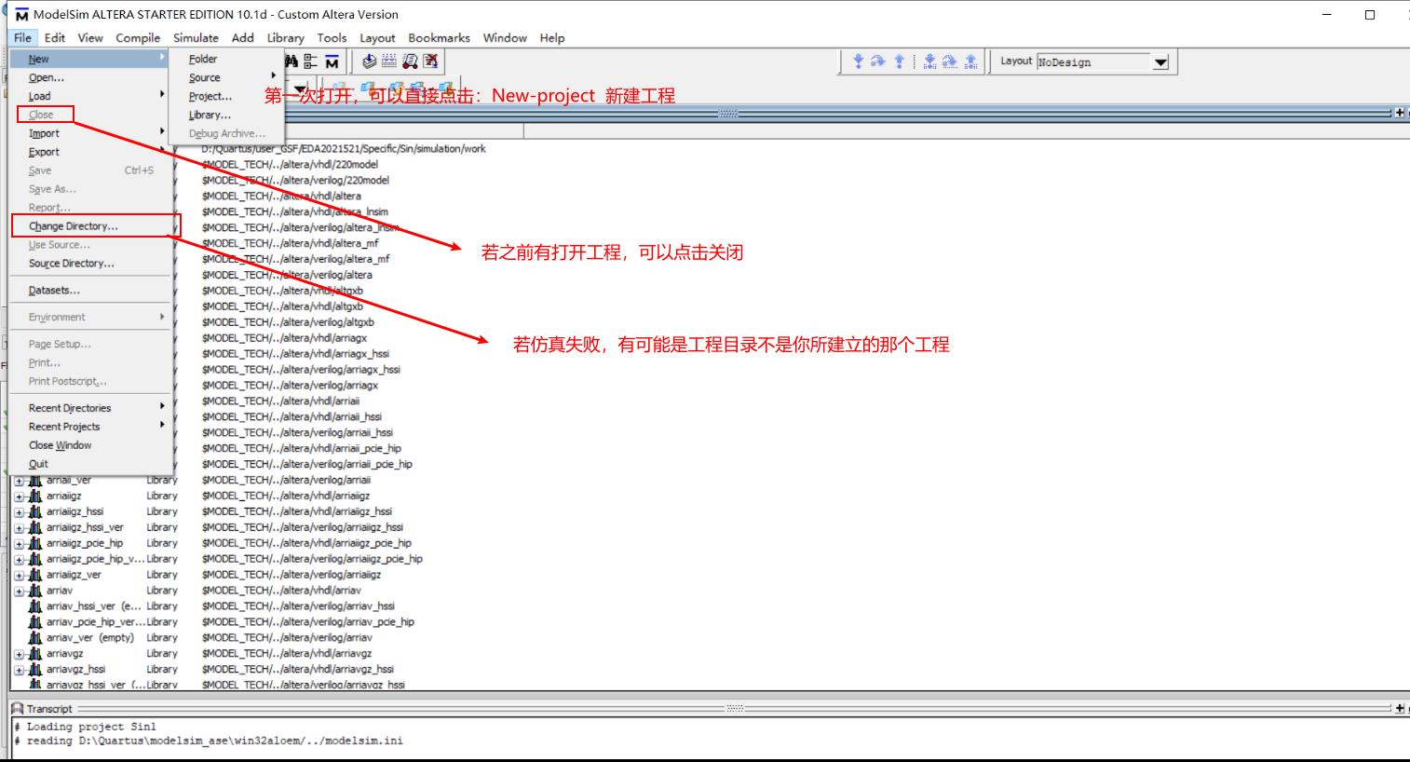Zoom the Transcript pane with plus button
The height and width of the screenshot is (762, 1410).
[x=1400, y=709]
